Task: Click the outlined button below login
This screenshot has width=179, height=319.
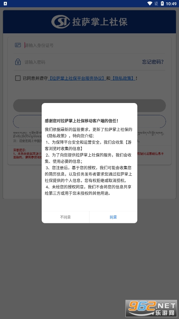Action: 89,121
